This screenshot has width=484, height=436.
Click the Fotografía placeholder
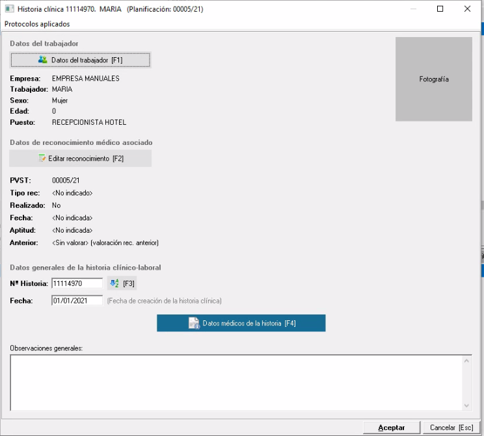point(434,79)
